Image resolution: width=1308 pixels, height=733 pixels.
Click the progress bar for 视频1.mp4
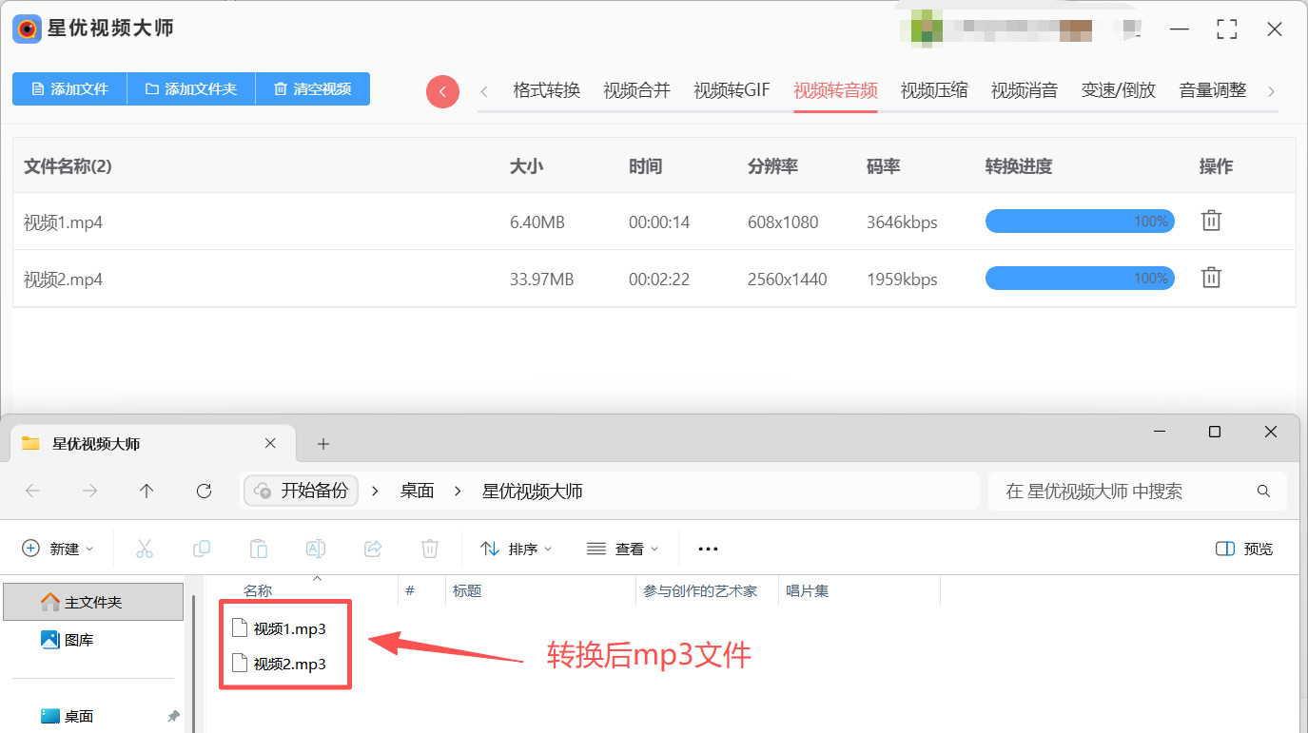click(x=1080, y=222)
